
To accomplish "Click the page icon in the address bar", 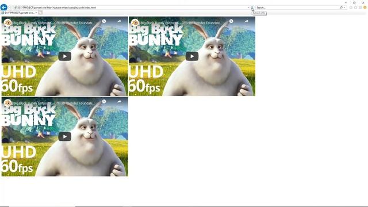I will (16, 7).
